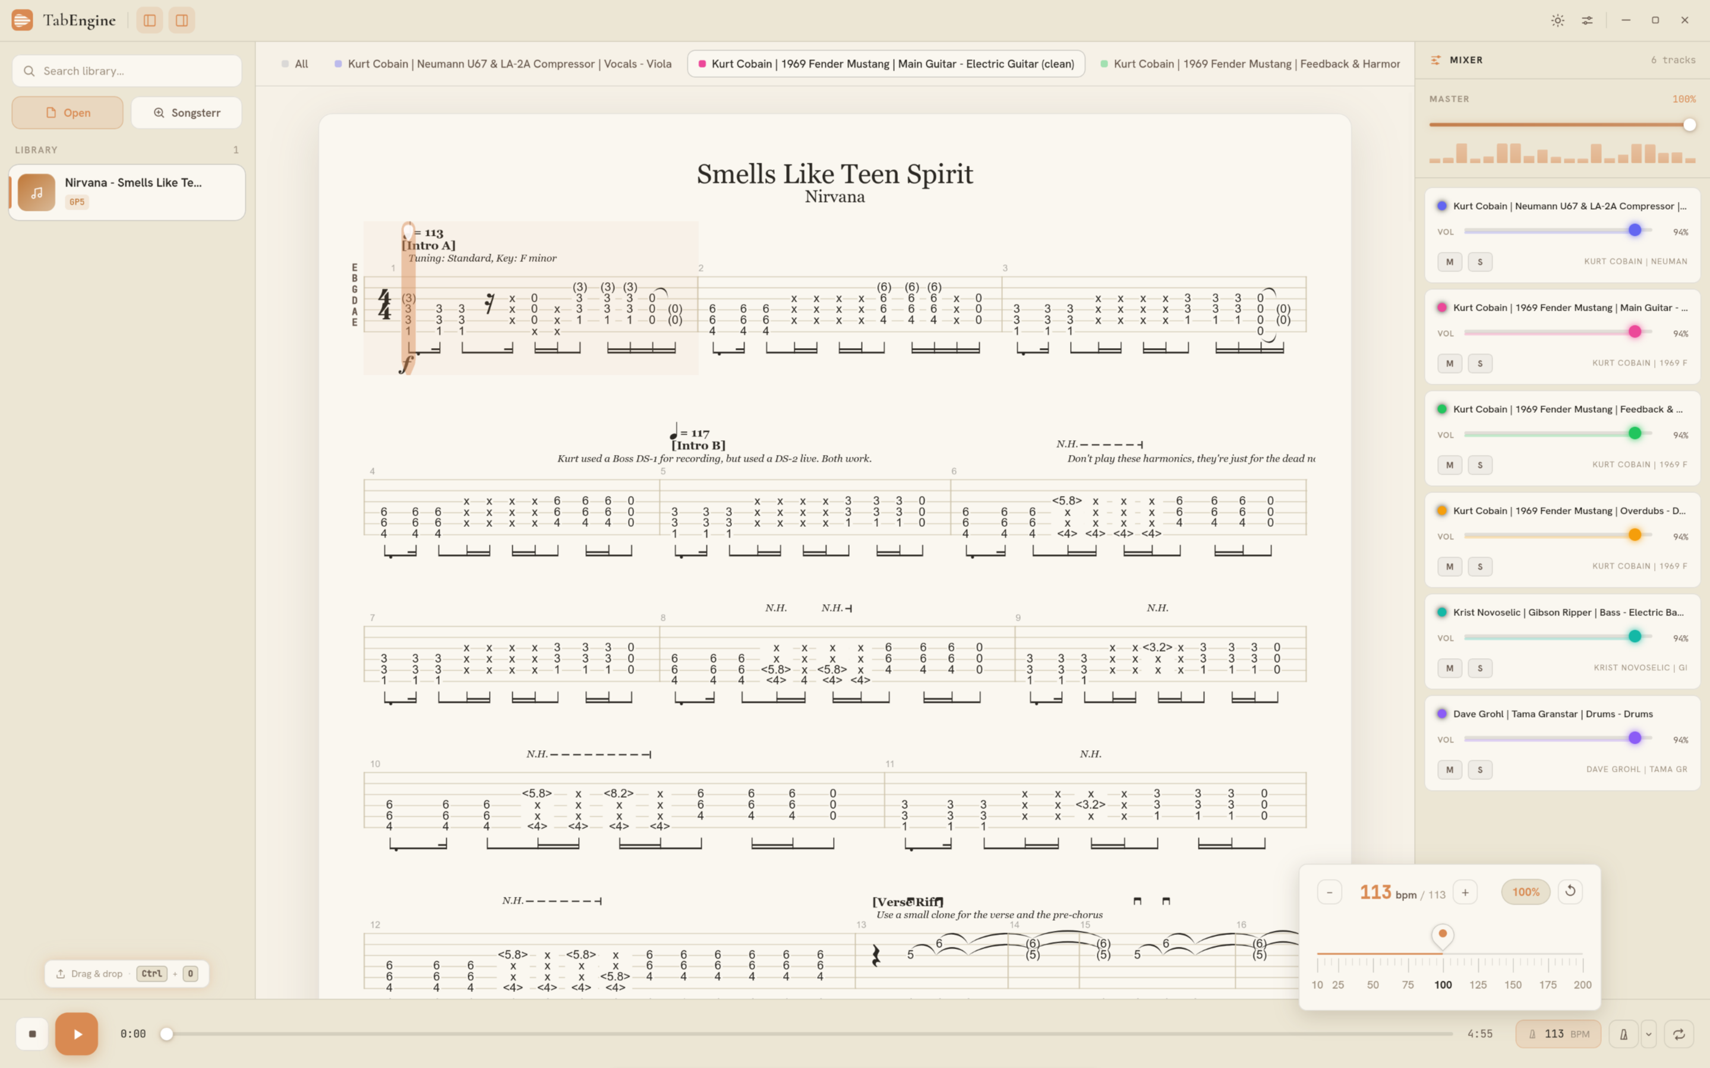Click the pink Main Guitar color dot
Image resolution: width=1710 pixels, height=1068 pixels.
(x=1441, y=308)
